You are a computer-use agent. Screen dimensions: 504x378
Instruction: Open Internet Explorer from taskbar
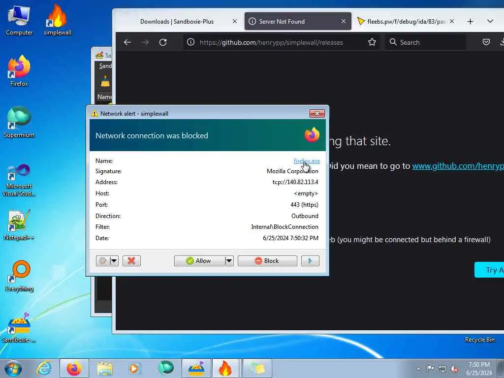(x=44, y=368)
